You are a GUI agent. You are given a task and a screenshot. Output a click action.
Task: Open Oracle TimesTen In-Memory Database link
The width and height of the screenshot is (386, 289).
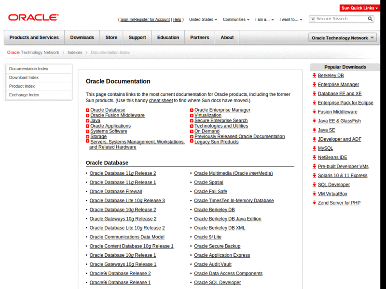coord(234,200)
